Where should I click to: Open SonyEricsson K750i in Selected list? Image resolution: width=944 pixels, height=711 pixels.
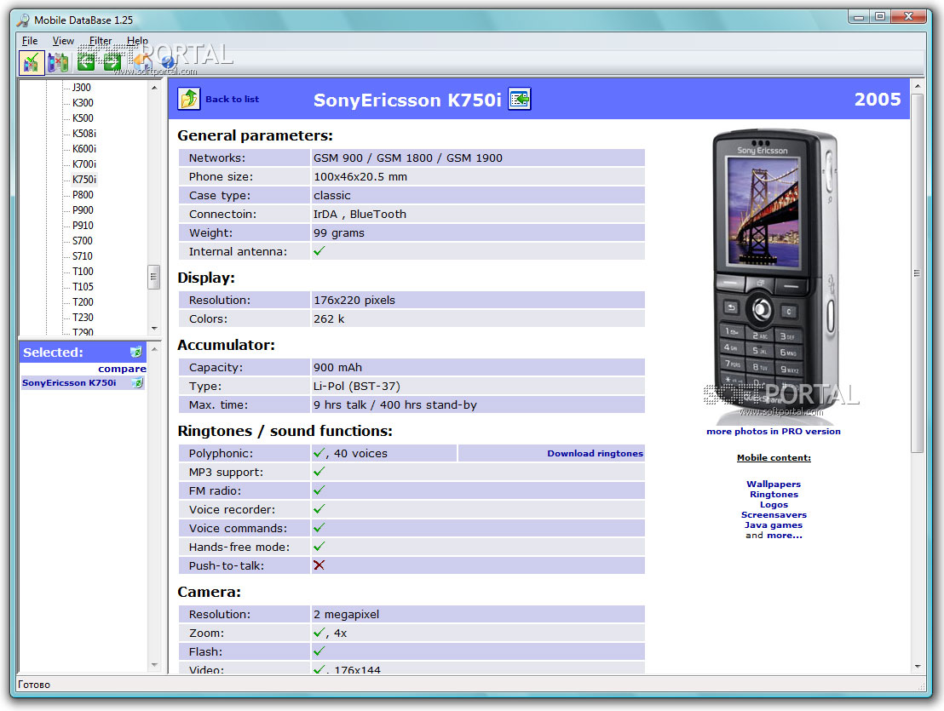[69, 382]
